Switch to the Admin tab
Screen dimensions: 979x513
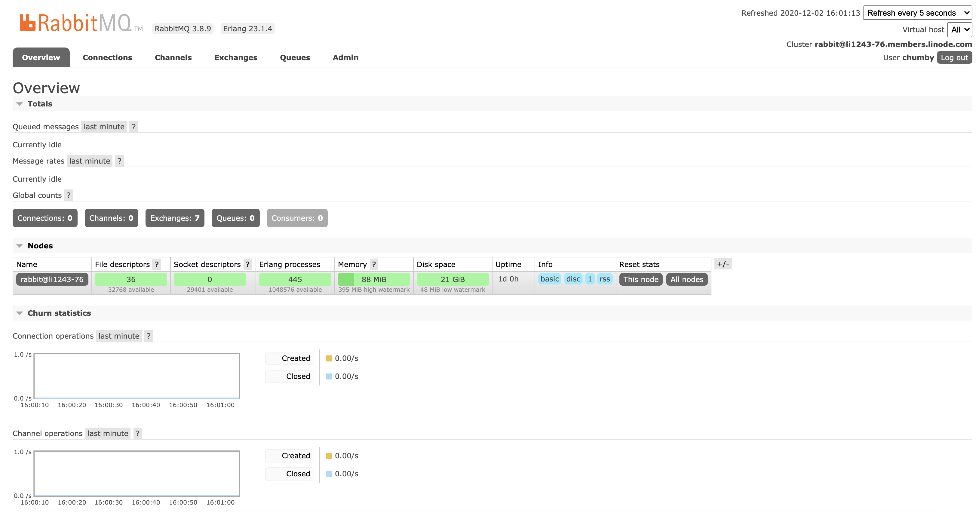pos(345,57)
